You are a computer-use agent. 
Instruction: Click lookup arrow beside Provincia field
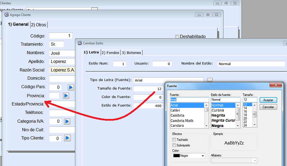click(x=66, y=96)
